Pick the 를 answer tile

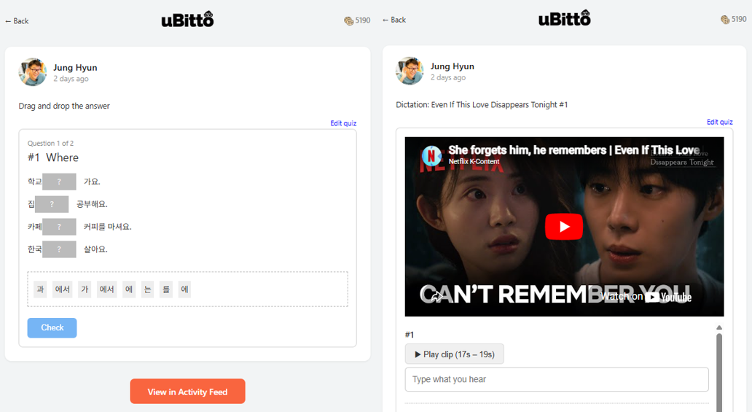pyautogui.click(x=166, y=289)
